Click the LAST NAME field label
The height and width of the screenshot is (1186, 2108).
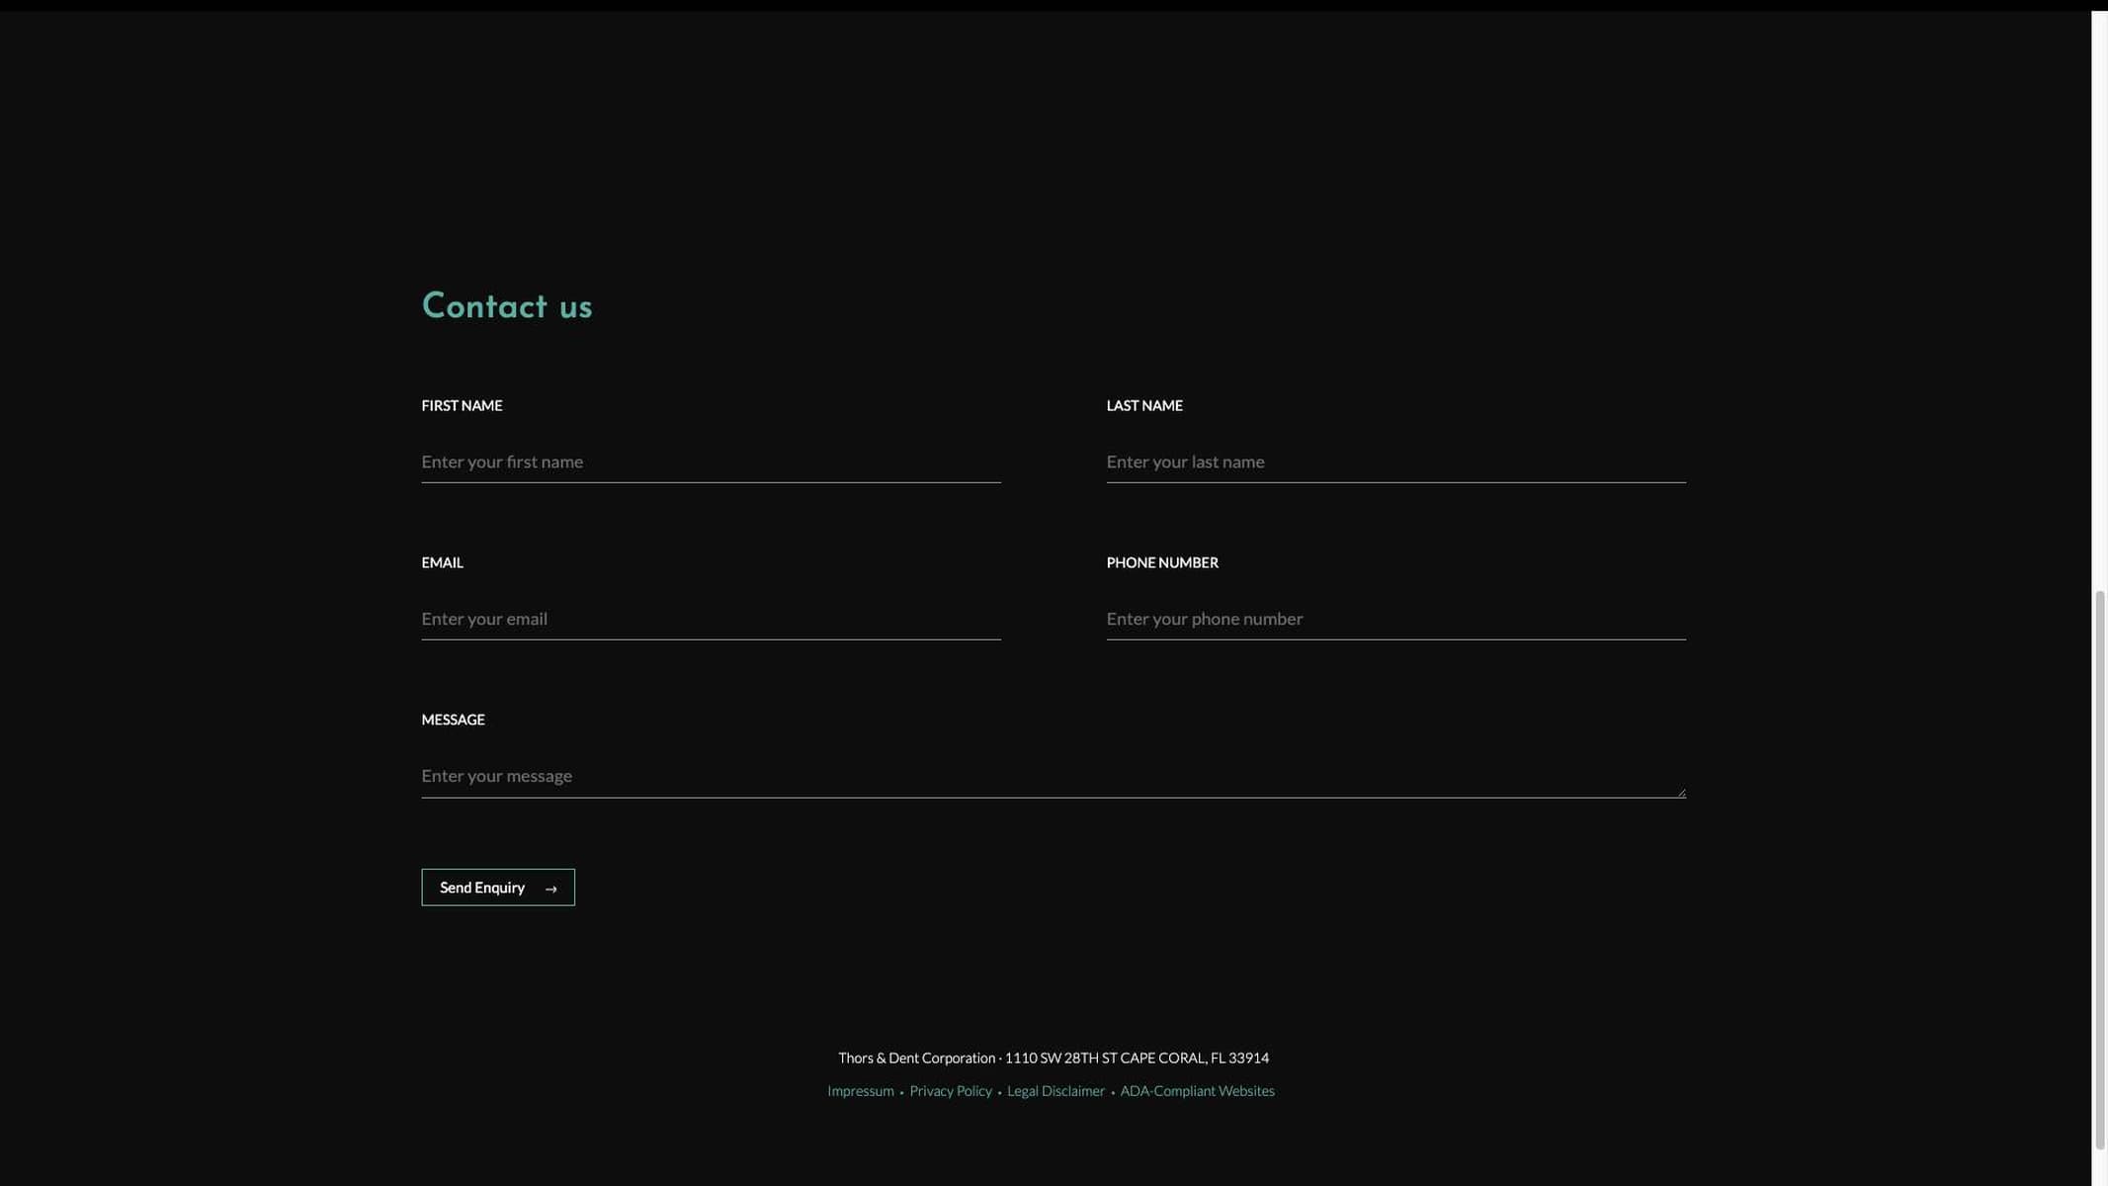[x=1143, y=405]
